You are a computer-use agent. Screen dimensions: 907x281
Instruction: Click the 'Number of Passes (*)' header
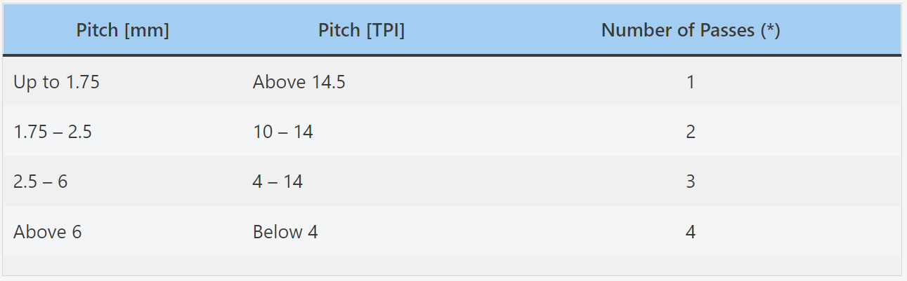[691, 31]
